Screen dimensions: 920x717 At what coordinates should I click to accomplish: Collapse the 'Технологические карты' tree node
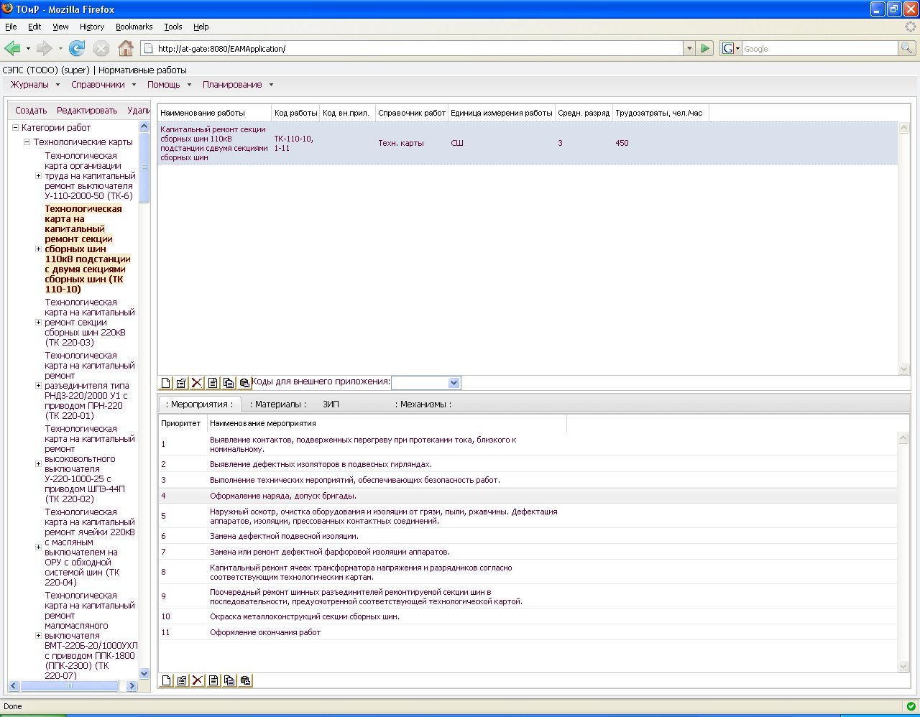(x=27, y=142)
